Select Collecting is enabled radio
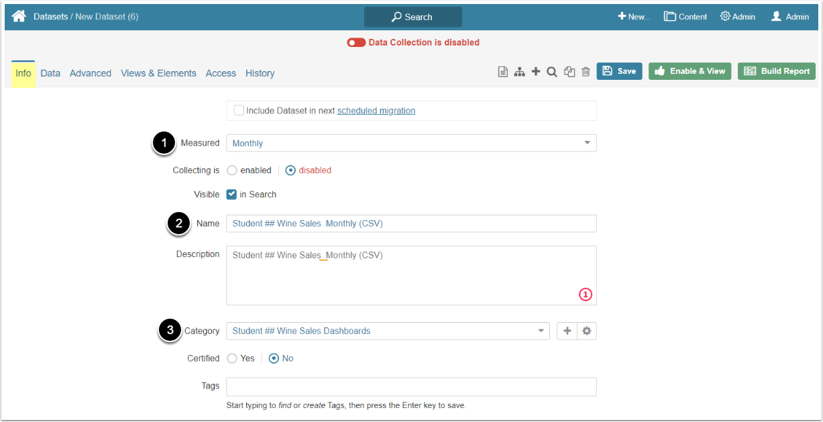The width and height of the screenshot is (823, 422). point(232,170)
